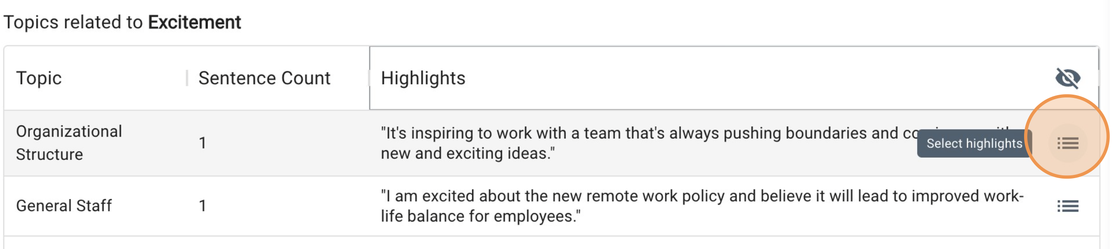
Task: Open the Organizational Structure topic
Action: pos(69,143)
